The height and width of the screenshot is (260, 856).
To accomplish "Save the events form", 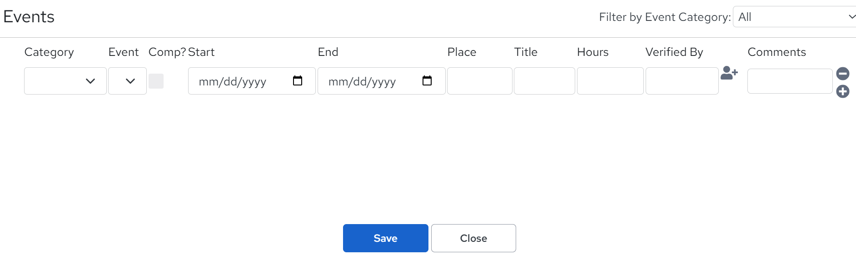I will tap(385, 238).
